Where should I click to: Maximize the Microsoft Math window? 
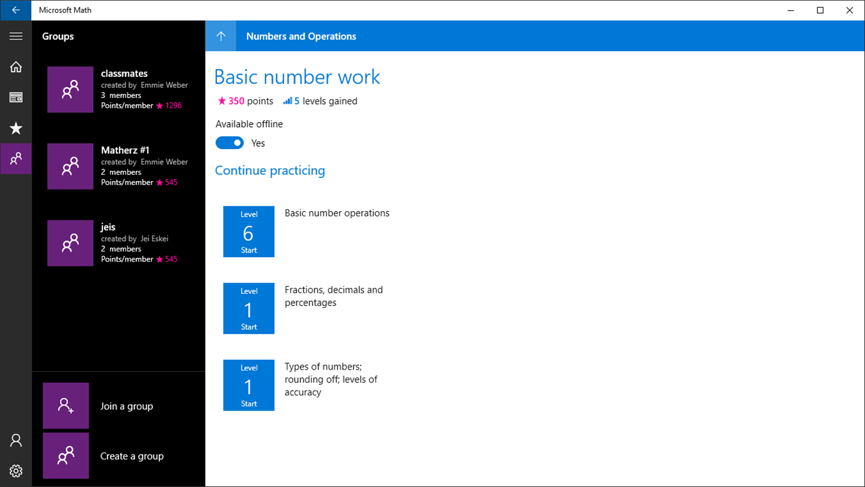pos(821,10)
